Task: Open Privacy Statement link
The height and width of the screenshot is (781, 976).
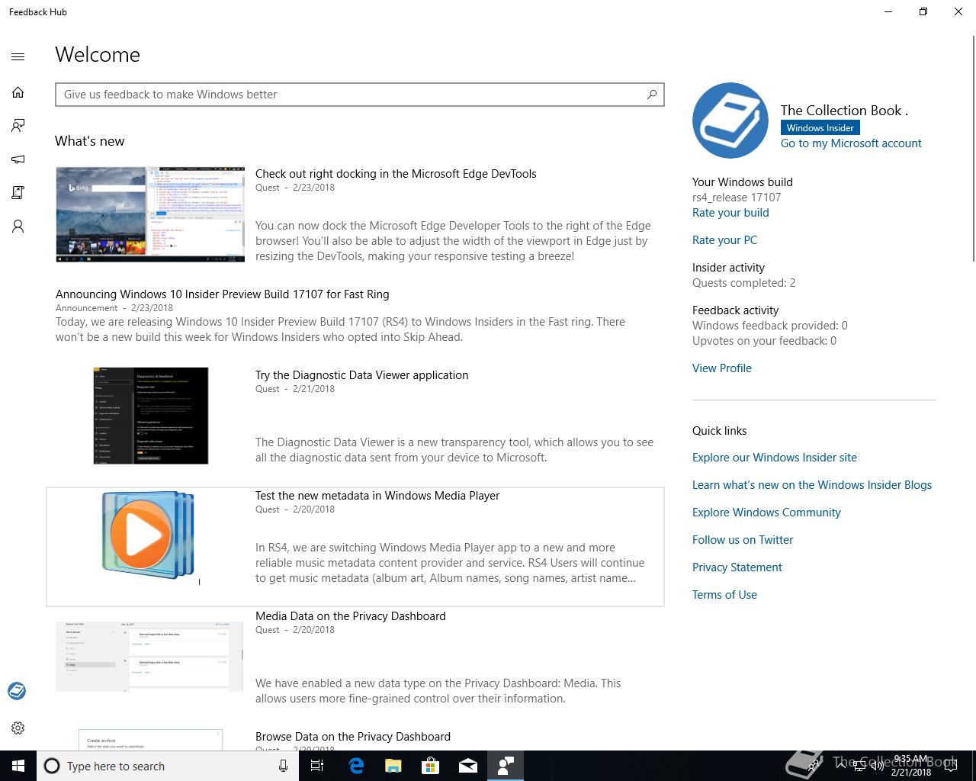Action: 737,567
